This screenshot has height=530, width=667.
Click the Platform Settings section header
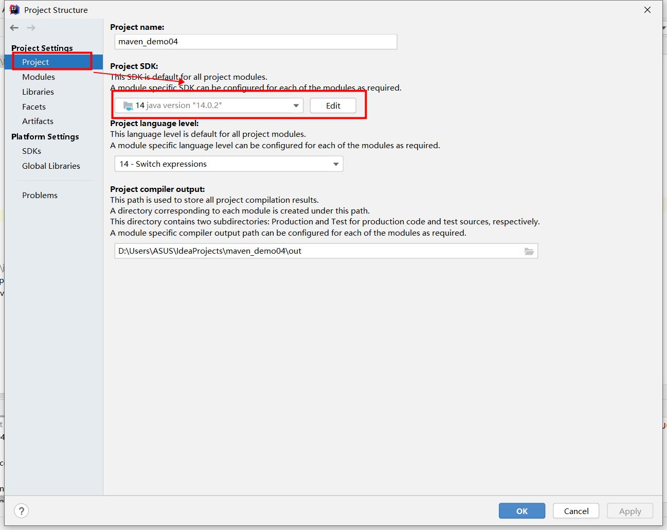pos(45,136)
